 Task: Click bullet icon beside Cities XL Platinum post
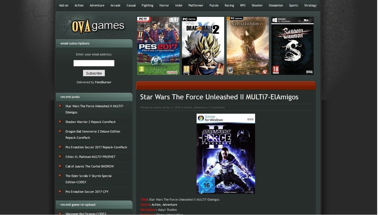pyautogui.click(x=60, y=156)
